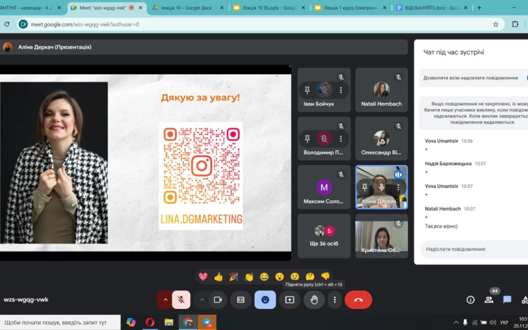The image size is (528, 330).
Task: Send thinking face reaction
Action: 310,277
